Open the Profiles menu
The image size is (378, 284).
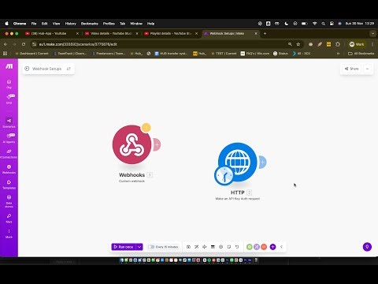click(x=109, y=24)
